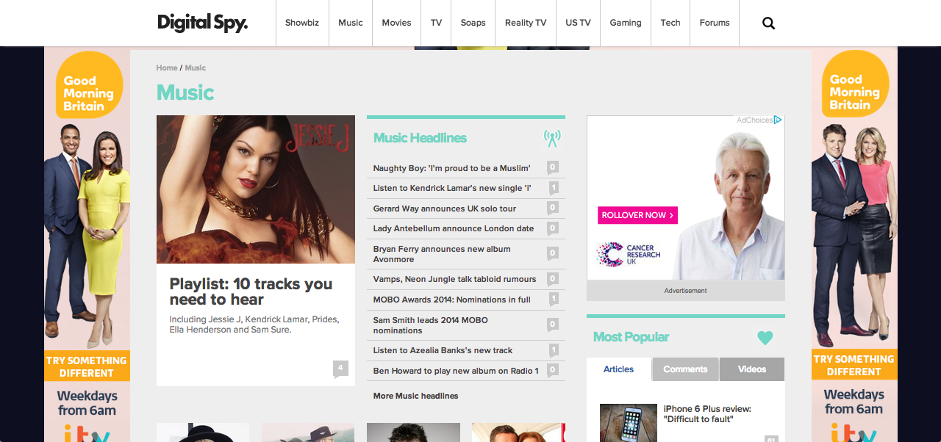Open comment count for Naughty Boy headline
The height and width of the screenshot is (442, 941).
553,167
